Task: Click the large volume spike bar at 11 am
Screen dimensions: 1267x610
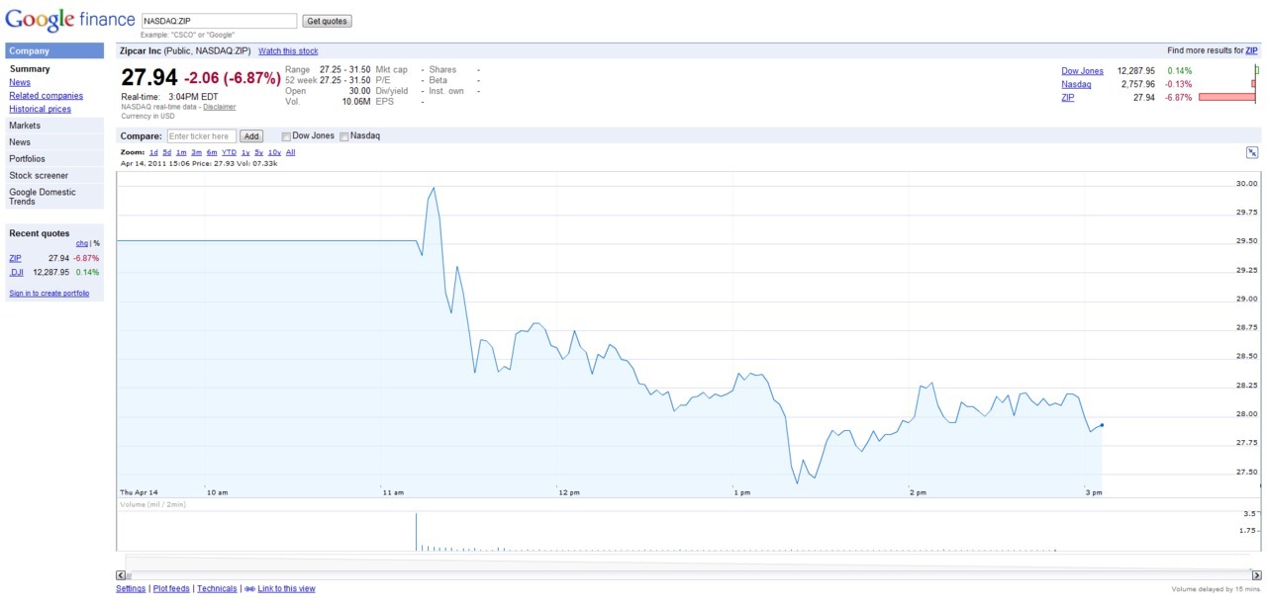Action: tap(416, 532)
